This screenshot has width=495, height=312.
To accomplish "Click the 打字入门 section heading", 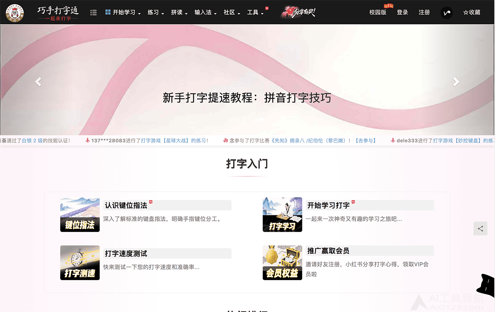I will click(x=247, y=164).
